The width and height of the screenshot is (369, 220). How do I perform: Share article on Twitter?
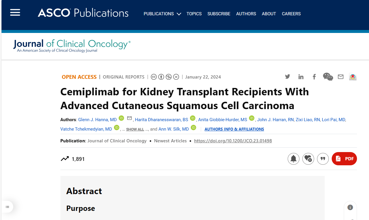287,77
